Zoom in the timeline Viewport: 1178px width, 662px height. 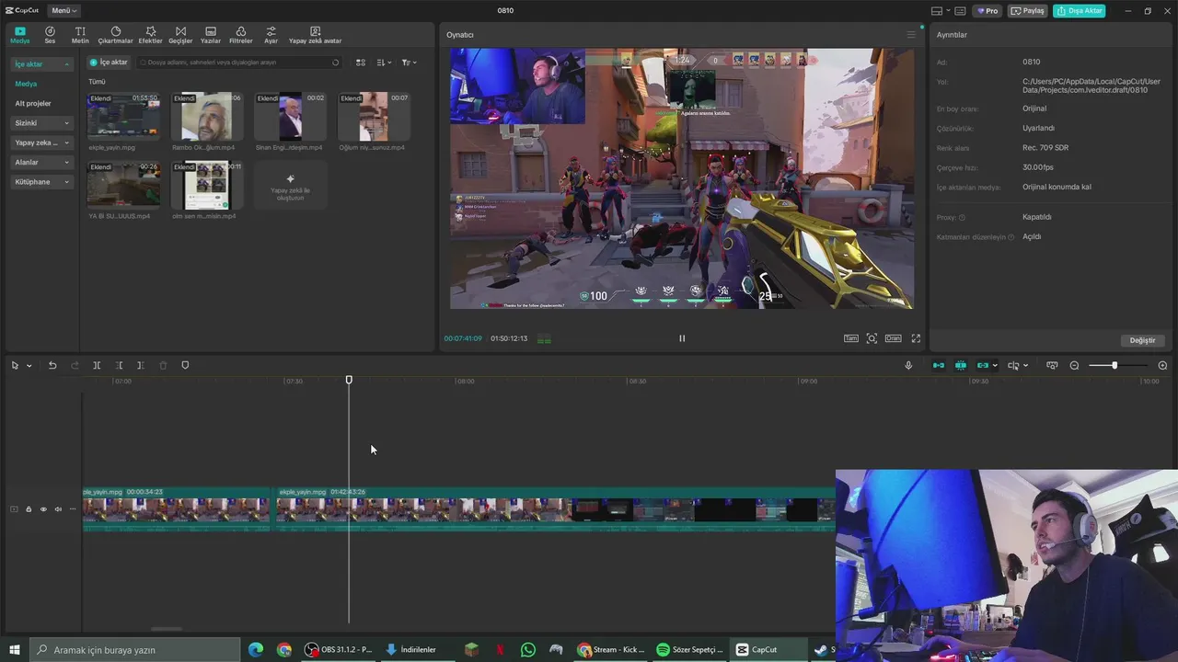[x=1162, y=365]
